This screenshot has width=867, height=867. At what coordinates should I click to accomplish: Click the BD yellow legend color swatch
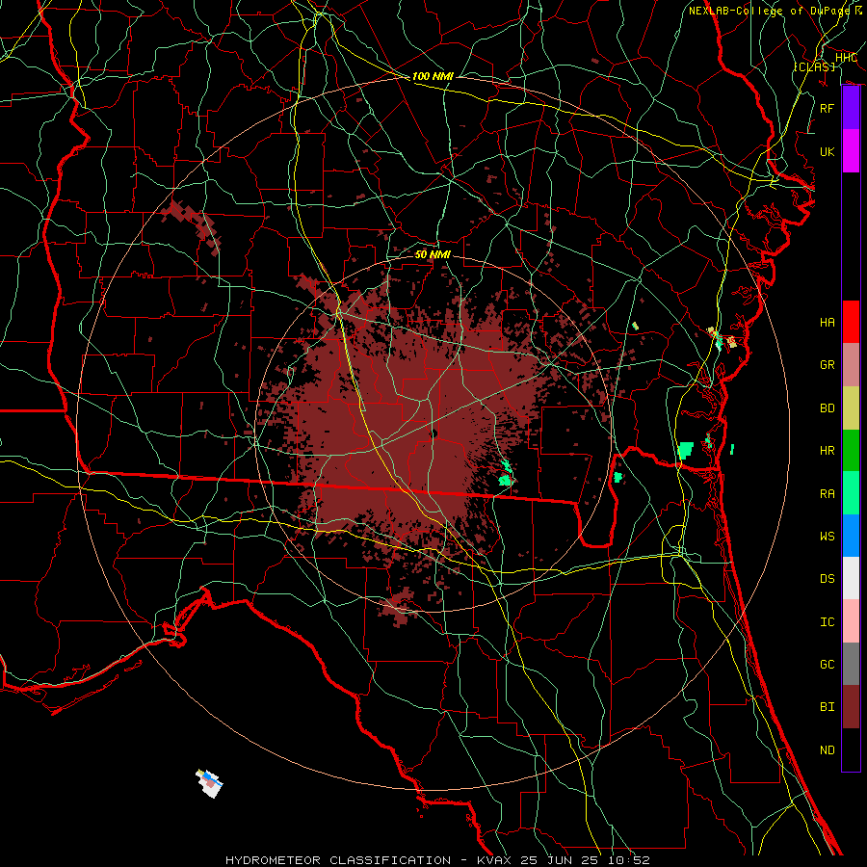click(x=851, y=408)
